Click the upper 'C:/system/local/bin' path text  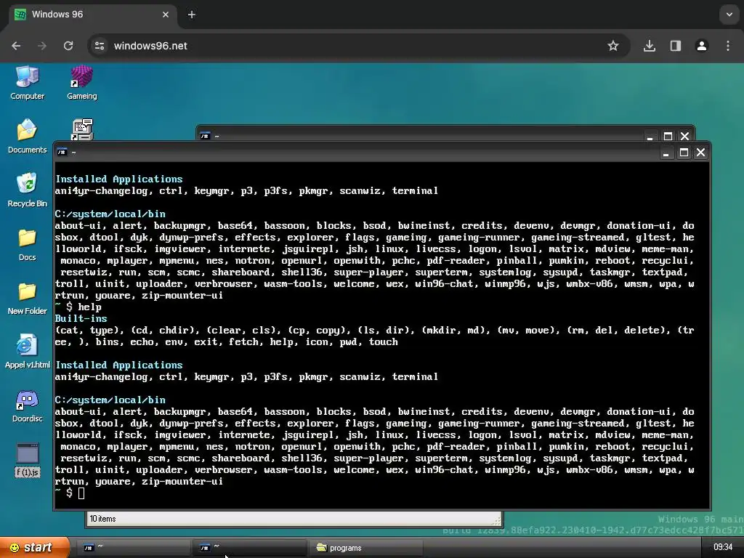tap(110, 214)
